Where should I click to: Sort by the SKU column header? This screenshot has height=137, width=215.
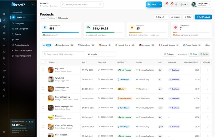[84, 62]
